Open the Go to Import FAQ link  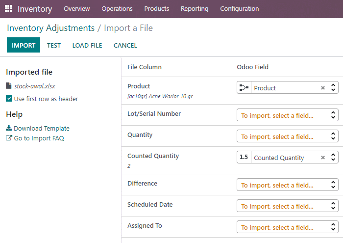point(39,138)
